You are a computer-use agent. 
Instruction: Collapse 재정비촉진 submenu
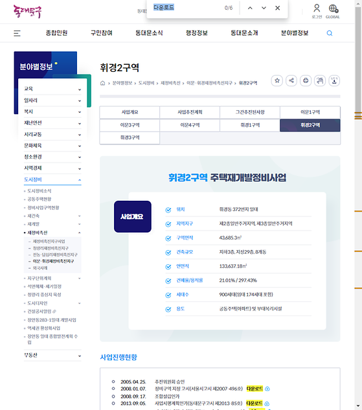point(80,233)
